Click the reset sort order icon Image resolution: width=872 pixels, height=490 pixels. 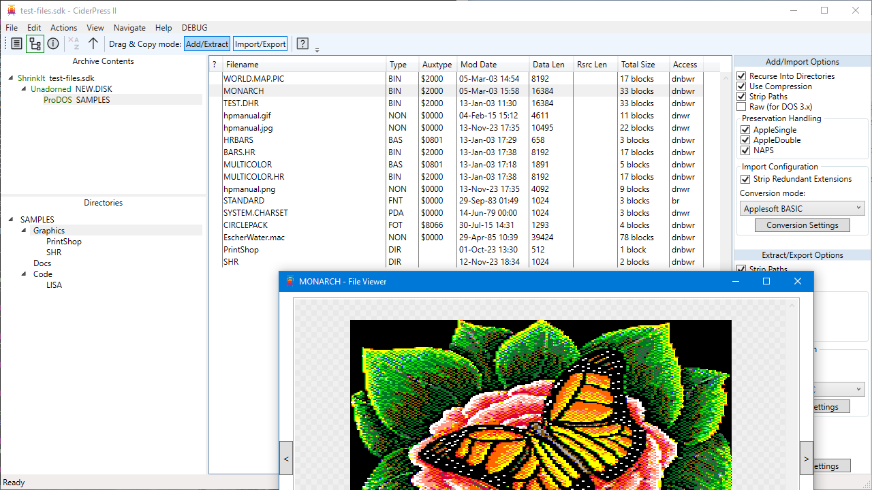pos(74,44)
